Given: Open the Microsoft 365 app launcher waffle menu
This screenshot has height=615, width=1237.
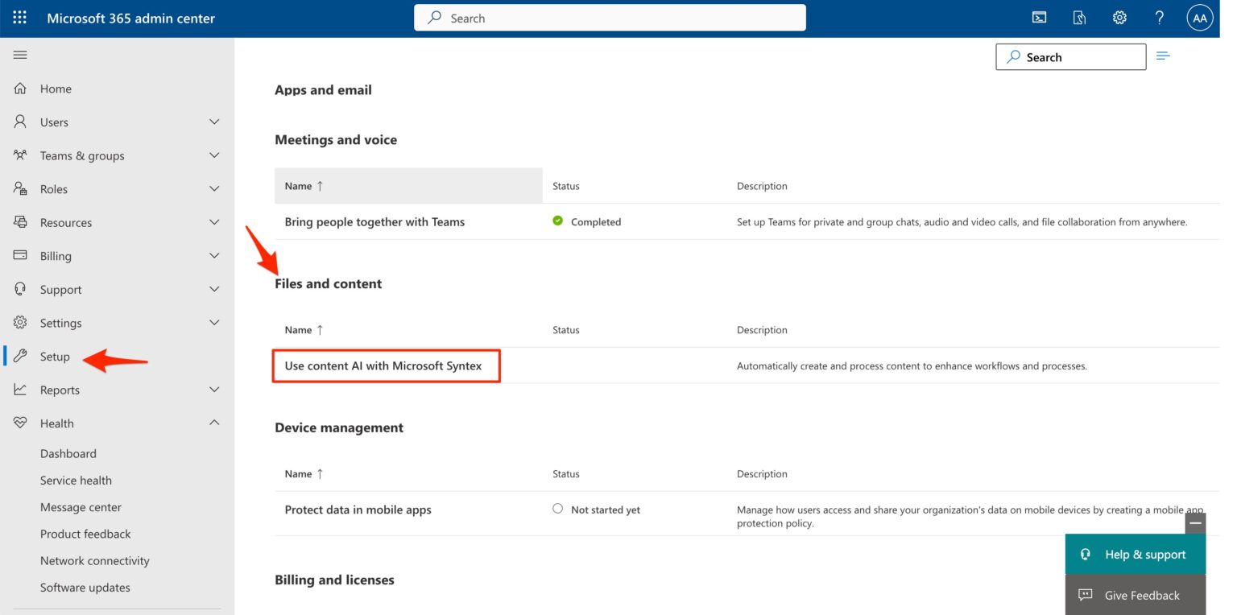Looking at the screenshot, I should point(19,17).
